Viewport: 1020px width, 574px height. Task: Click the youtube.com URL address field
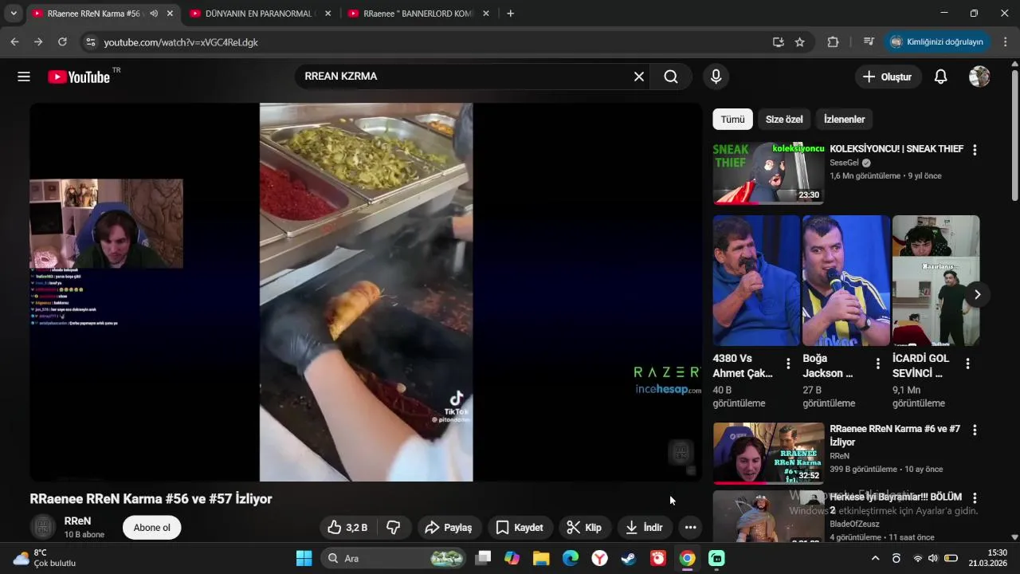430,42
